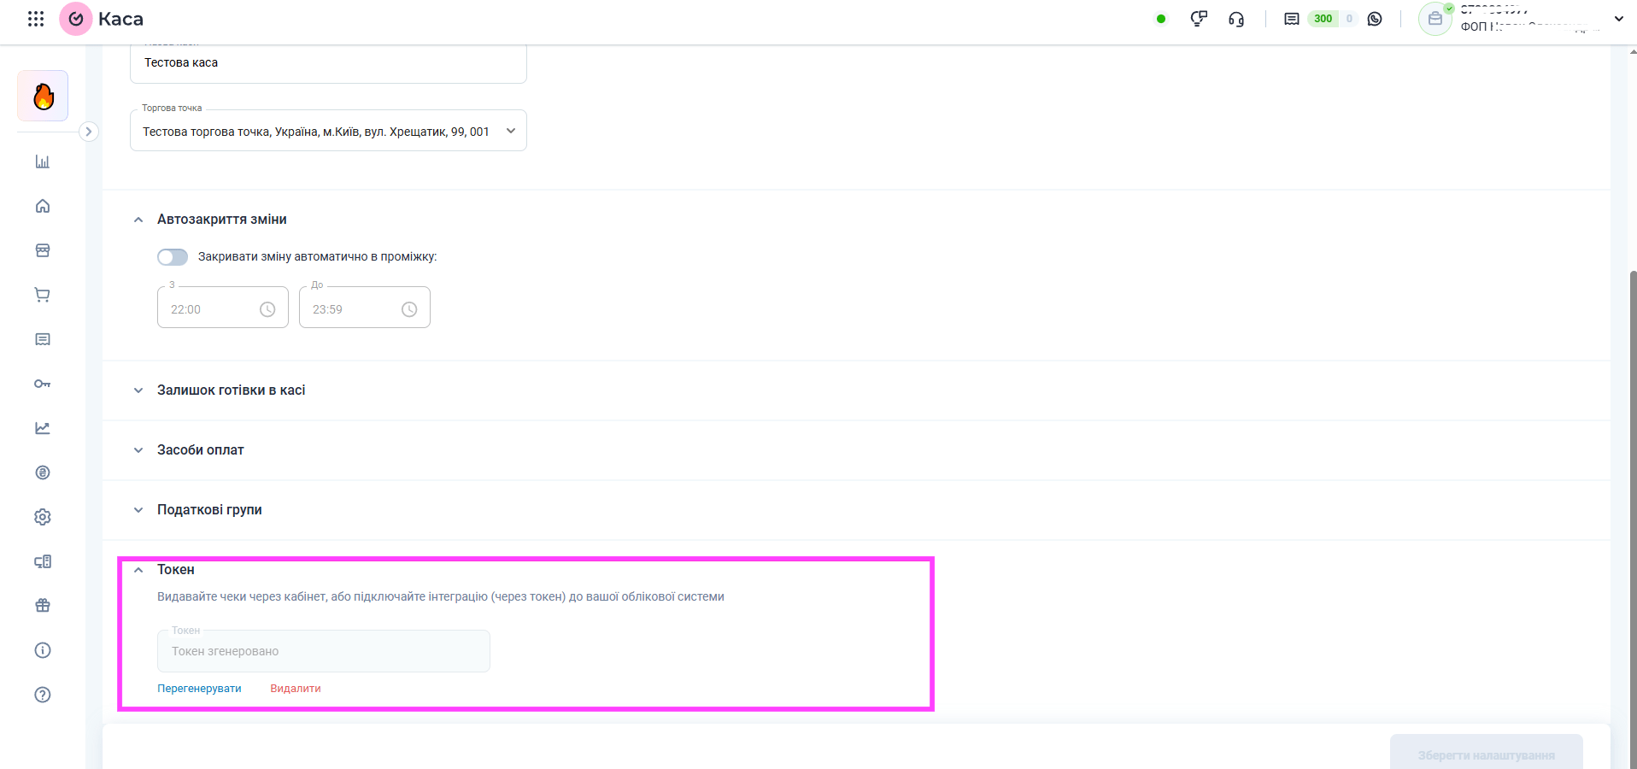The width and height of the screenshot is (1637, 769).
Task: Click the Видалити token link
Action: 296,689
